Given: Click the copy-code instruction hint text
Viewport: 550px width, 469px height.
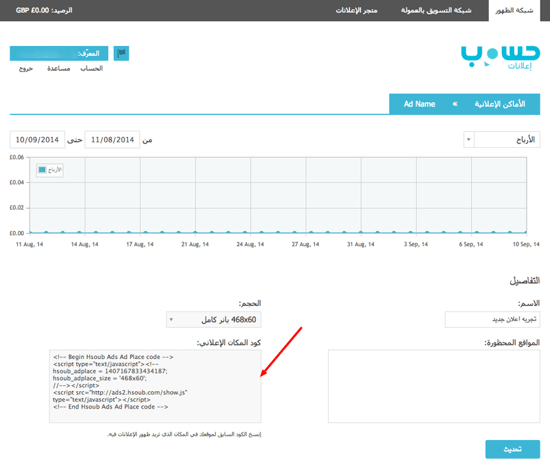Looking at the screenshot, I should [184, 435].
